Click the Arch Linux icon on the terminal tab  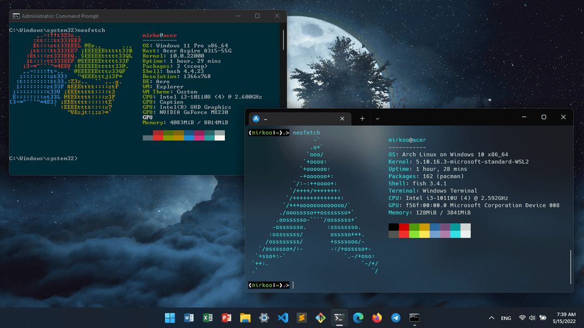[x=256, y=118]
